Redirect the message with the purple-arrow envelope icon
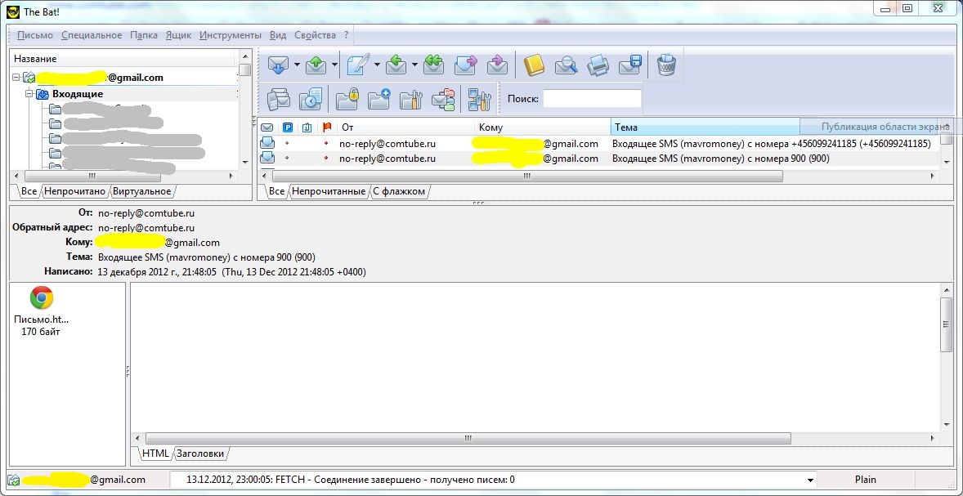Screen dimensions: 963x496 496,65
